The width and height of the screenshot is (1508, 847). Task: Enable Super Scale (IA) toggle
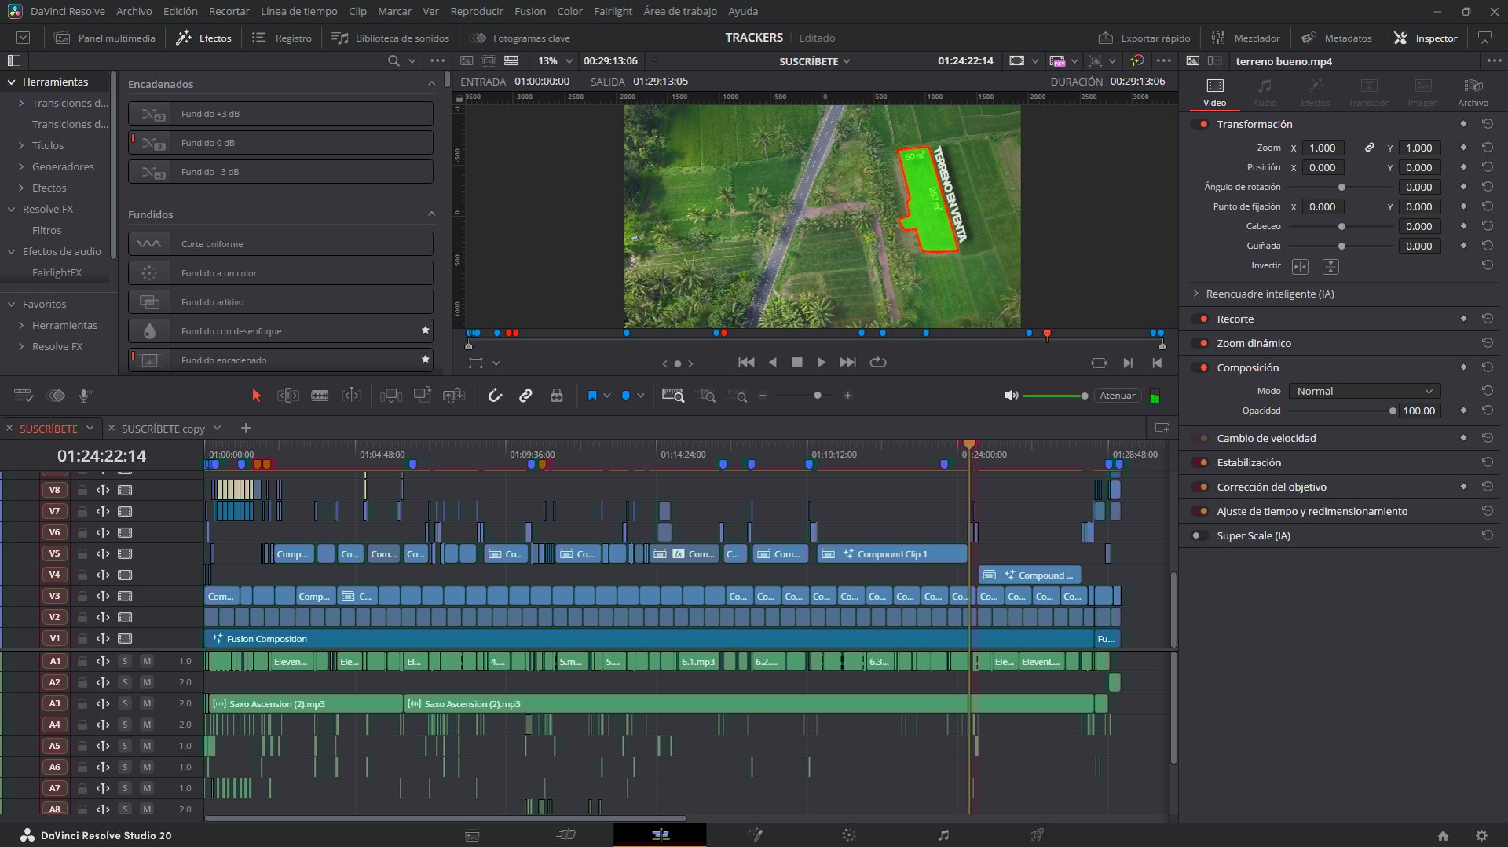1200,535
